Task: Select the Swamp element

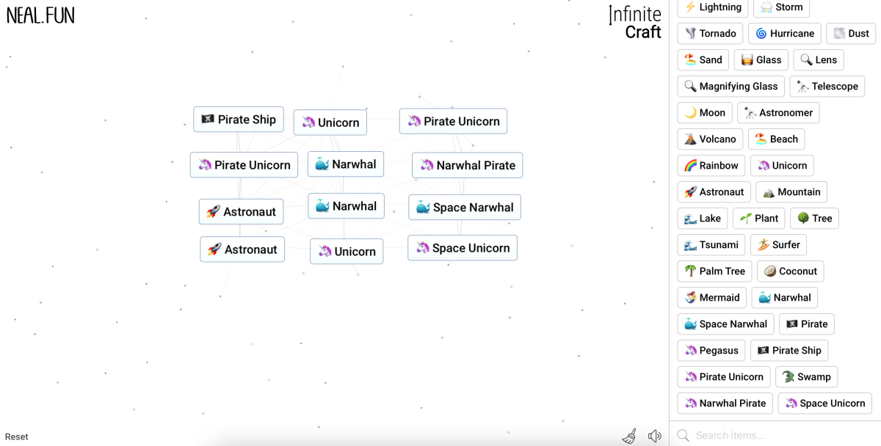Action: pos(806,376)
